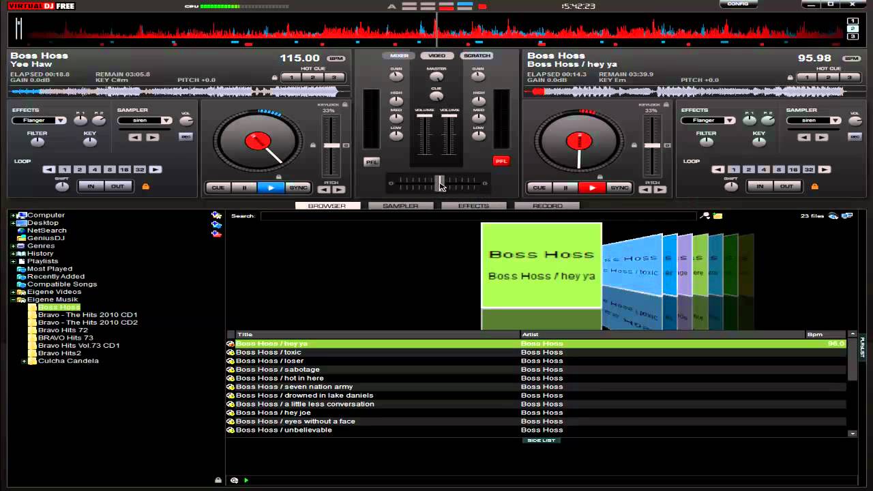Click the add virtual folder icon
This screenshot has width=873, height=491.
(x=216, y=224)
